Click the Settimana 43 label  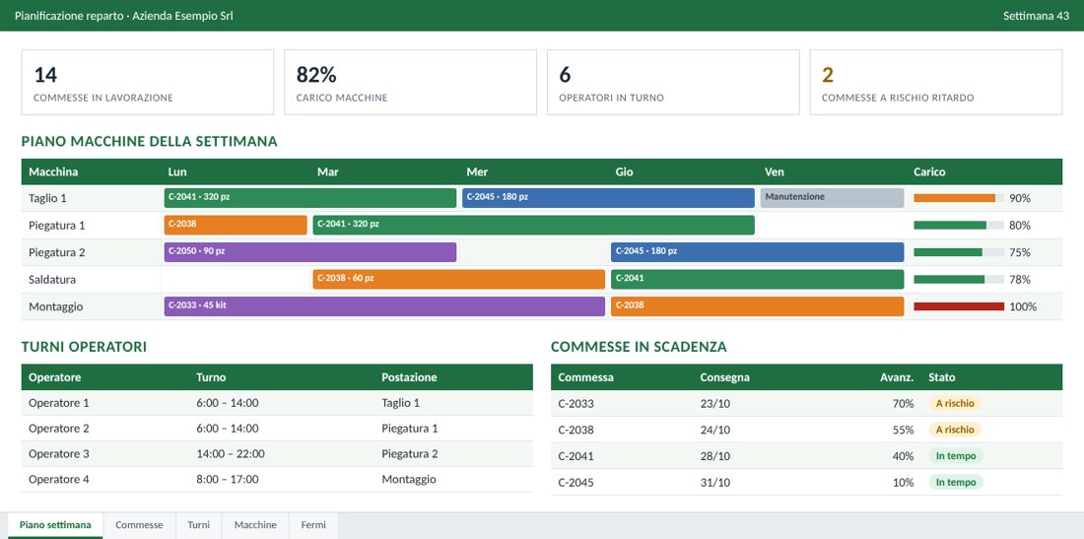tap(1036, 15)
